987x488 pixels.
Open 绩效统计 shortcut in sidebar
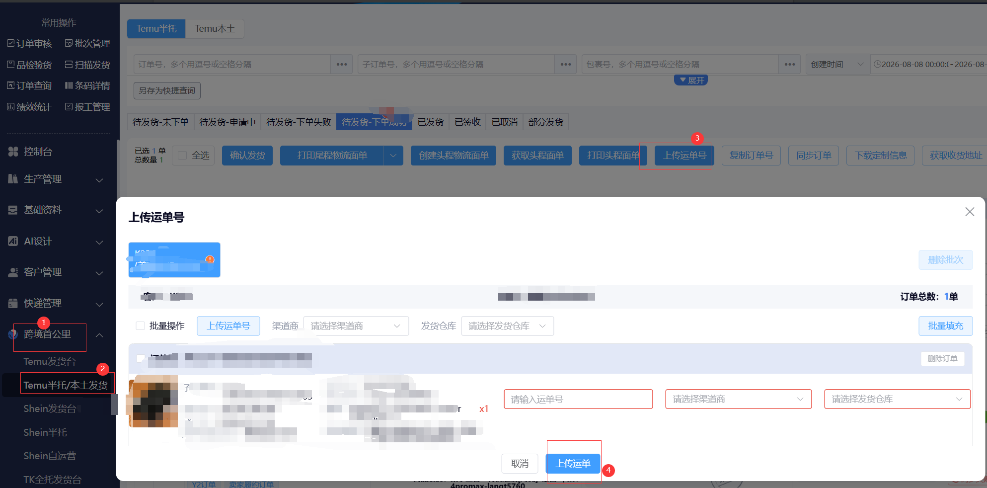(29, 107)
